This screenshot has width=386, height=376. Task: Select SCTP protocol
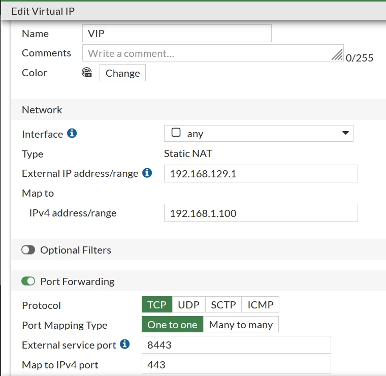(x=223, y=304)
